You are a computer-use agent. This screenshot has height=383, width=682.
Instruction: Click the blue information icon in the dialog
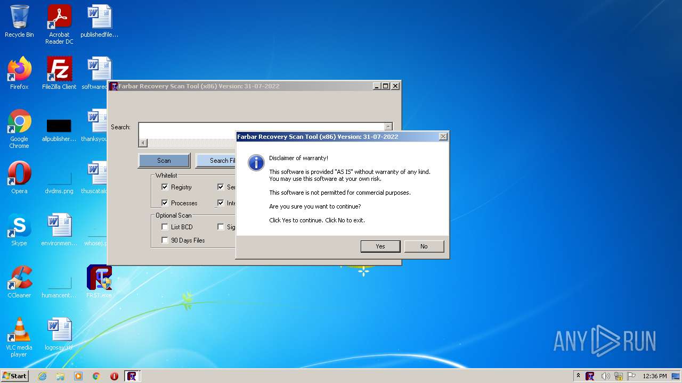point(256,163)
